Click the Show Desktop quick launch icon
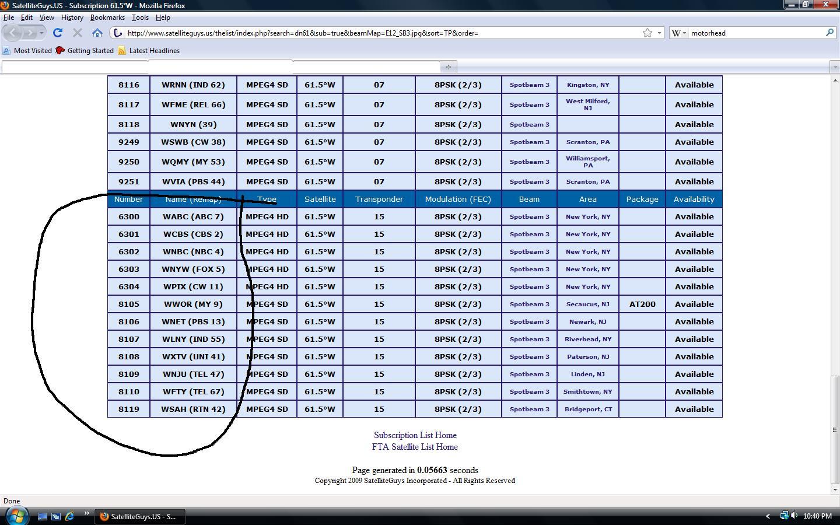 (x=43, y=516)
